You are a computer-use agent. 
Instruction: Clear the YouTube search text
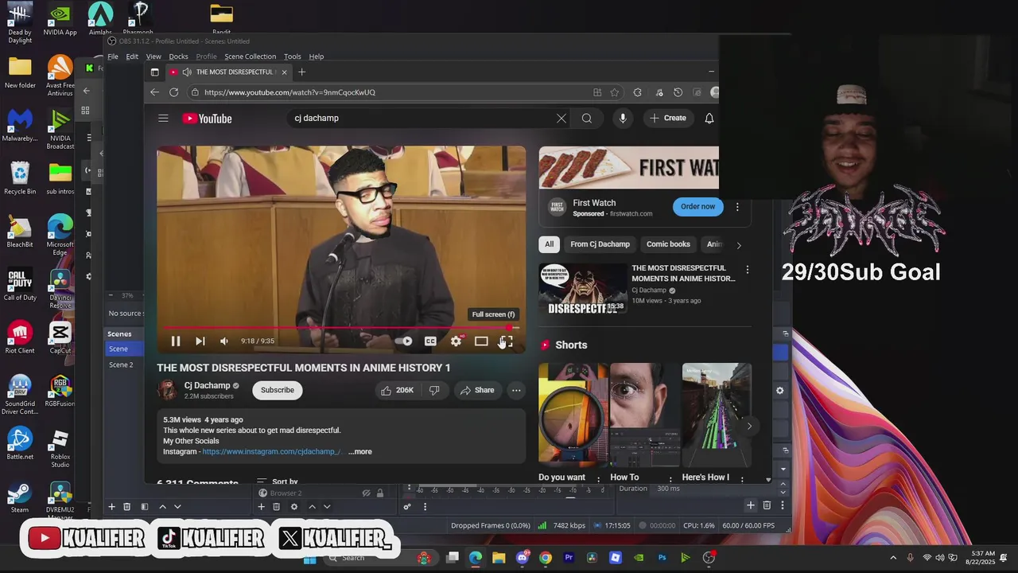pos(561,118)
